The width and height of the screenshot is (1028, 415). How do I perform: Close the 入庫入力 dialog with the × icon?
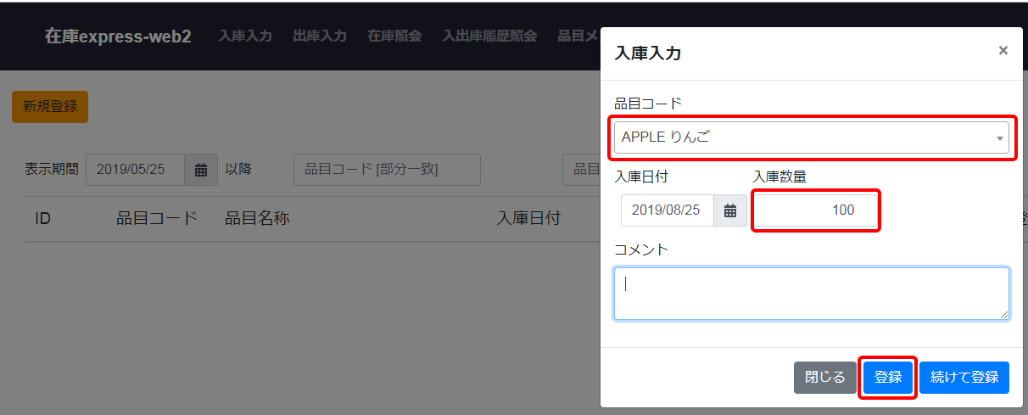[x=1003, y=51]
